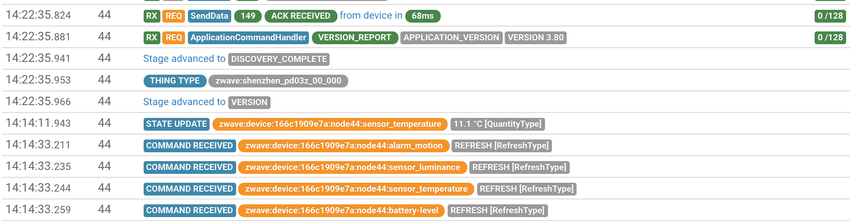
Task: Open the node44:sensor_luminance channel link
Action: click(x=352, y=167)
